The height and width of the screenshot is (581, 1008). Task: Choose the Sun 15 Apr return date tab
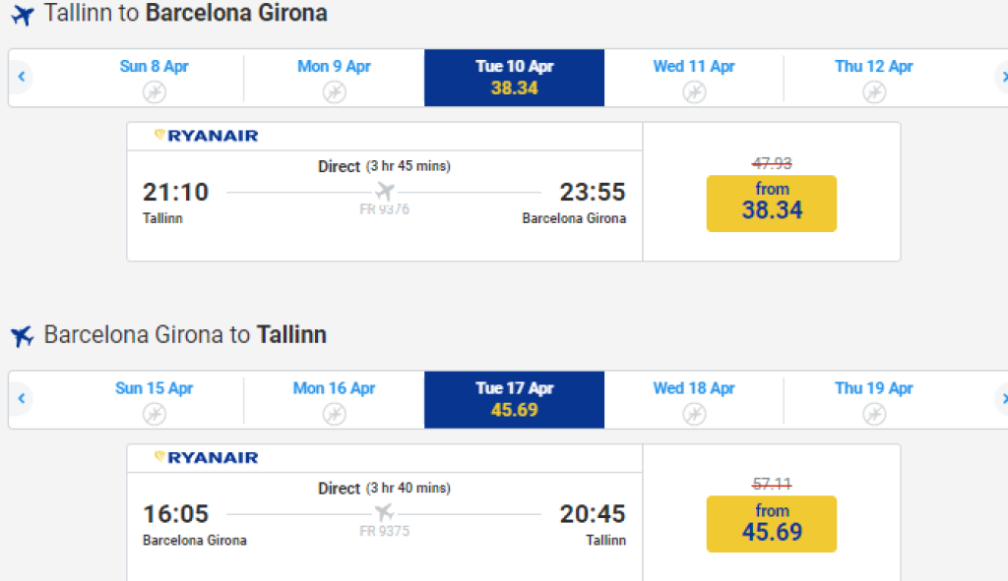154,398
